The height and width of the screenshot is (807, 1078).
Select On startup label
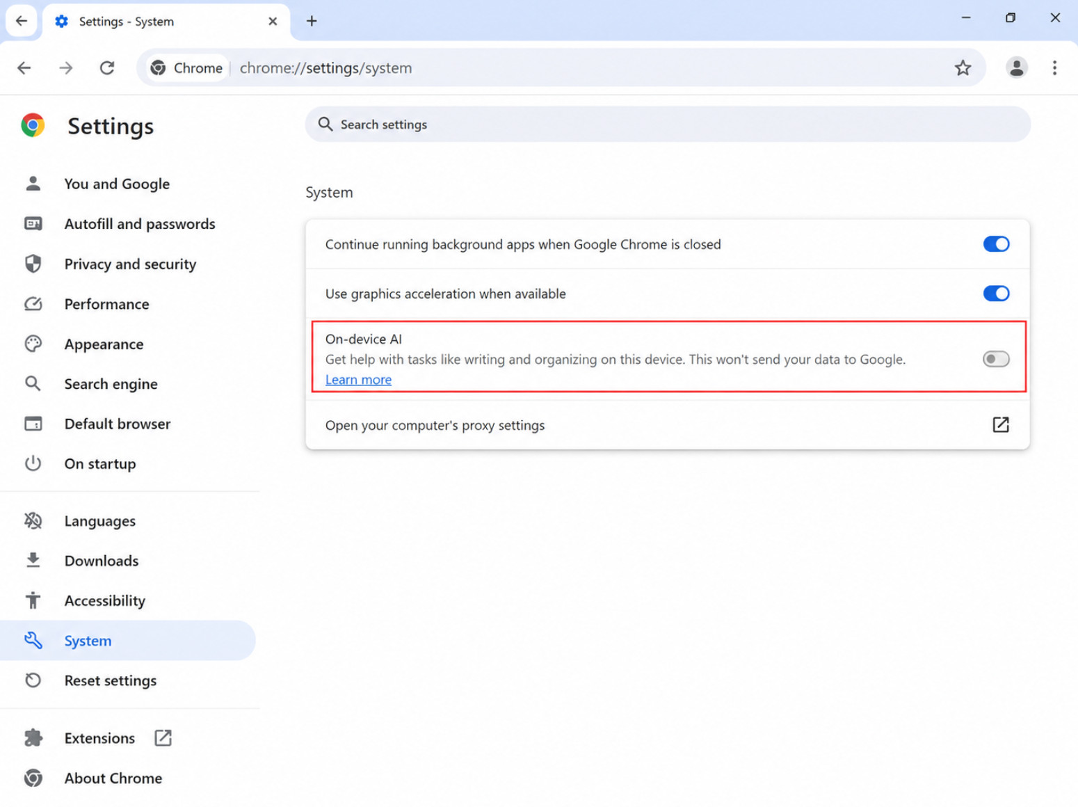pos(100,463)
